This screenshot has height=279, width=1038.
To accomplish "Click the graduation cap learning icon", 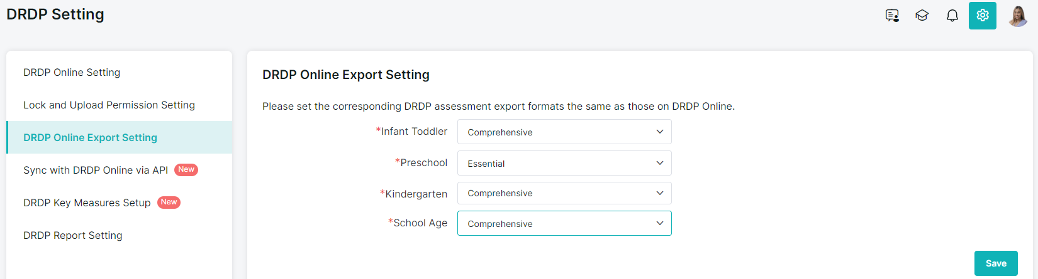I will click(922, 16).
